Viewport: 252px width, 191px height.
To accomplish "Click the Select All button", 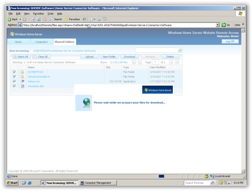I will 21,57.
